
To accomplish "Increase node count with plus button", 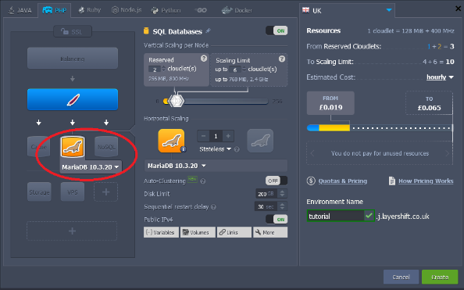I will coord(228,136).
